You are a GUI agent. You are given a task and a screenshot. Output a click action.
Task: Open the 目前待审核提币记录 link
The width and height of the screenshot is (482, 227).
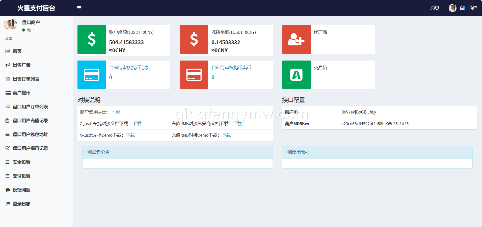(x=129, y=68)
